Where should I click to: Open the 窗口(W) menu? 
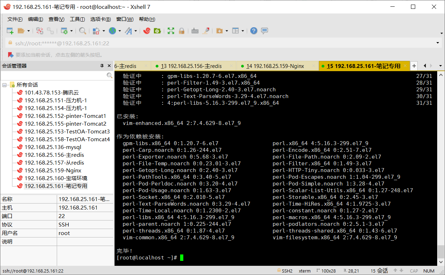pyautogui.click(x=125, y=19)
